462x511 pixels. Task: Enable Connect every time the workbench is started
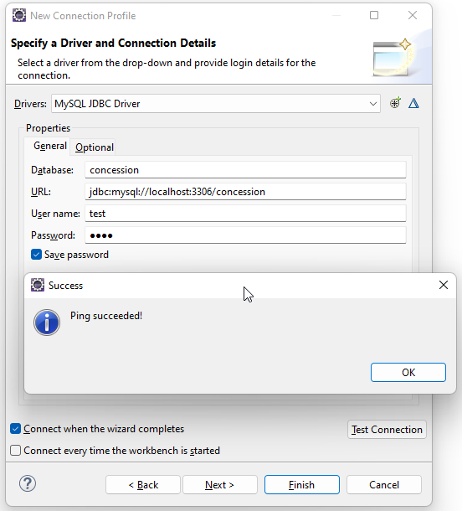pyautogui.click(x=16, y=451)
